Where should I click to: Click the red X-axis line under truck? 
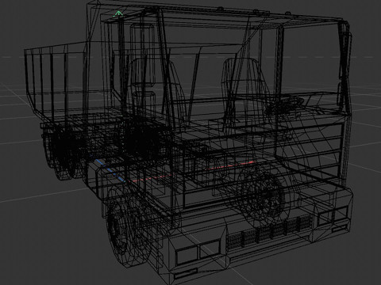coord(193,171)
